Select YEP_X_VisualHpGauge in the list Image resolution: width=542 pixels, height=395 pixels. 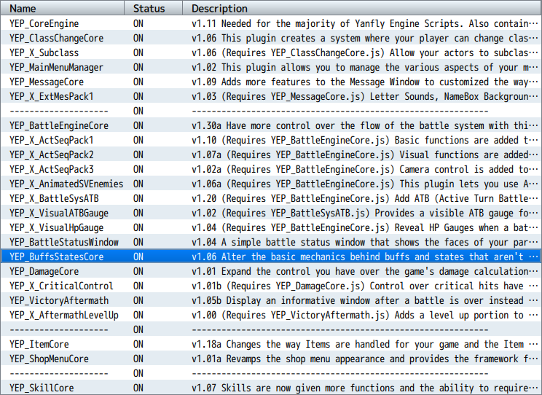point(271,227)
